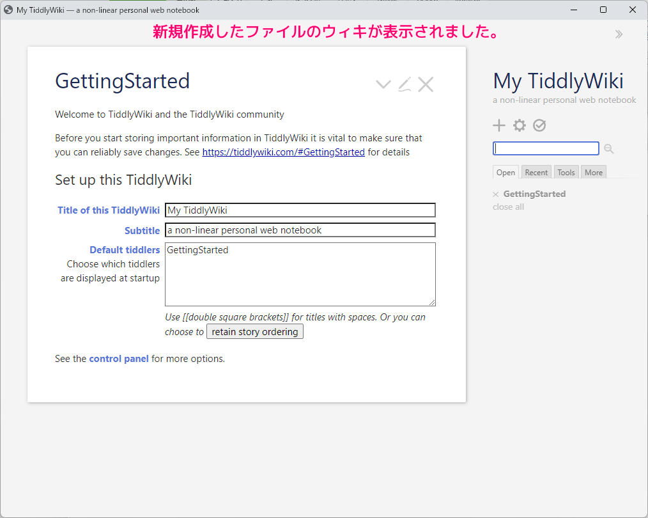Open the control panel gear icon
Viewport: 648px width, 518px height.
pos(519,125)
